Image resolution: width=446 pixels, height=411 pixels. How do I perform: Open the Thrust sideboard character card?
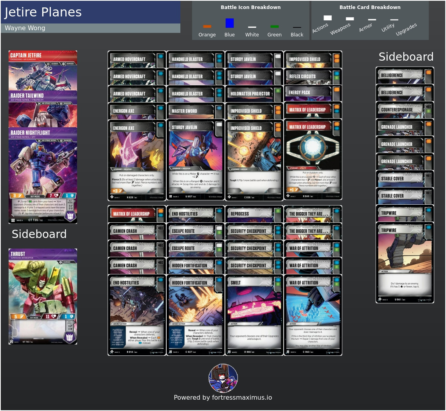click(x=43, y=297)
